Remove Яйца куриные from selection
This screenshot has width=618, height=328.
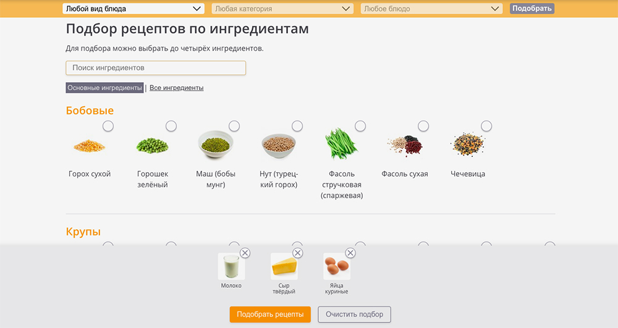point(350,253)
